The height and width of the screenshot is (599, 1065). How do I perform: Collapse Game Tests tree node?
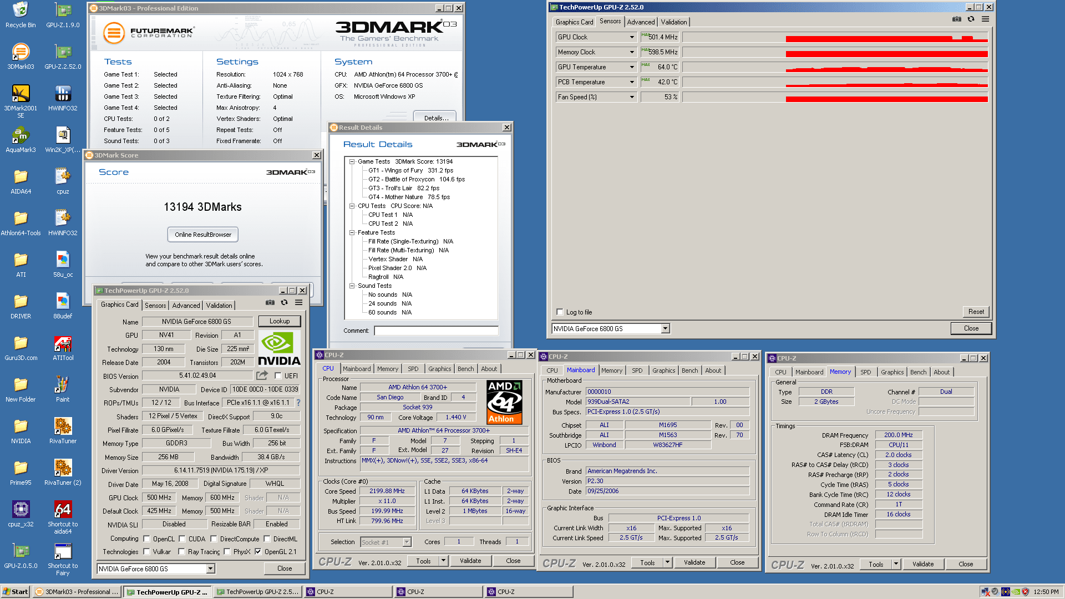click(x=352, y=162)
